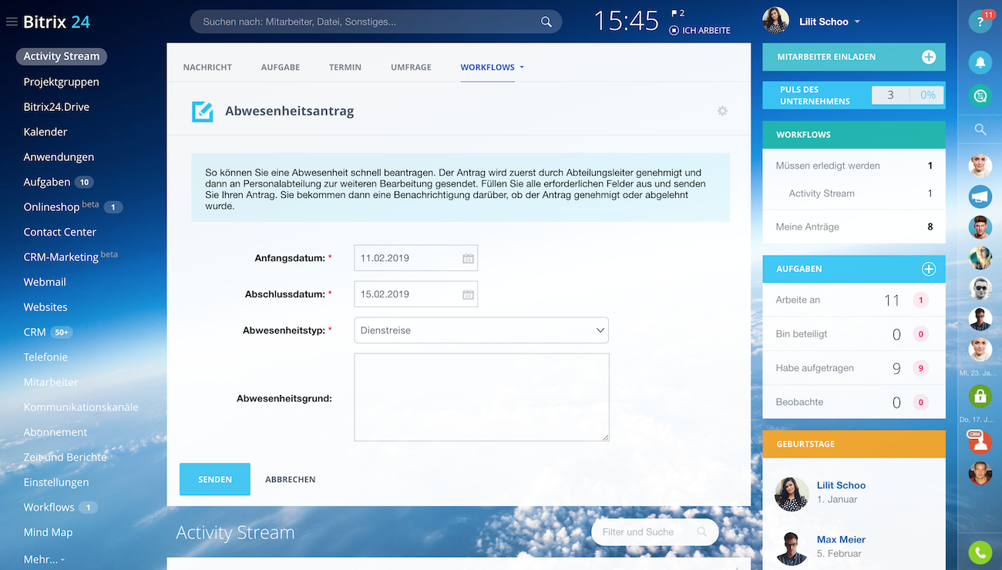Click Lilit Schoo profile avatar in header
This screenshot has height=570, width=1002.
[775, 21]
